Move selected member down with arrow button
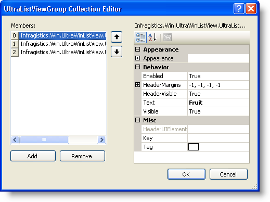 (117, 52)
